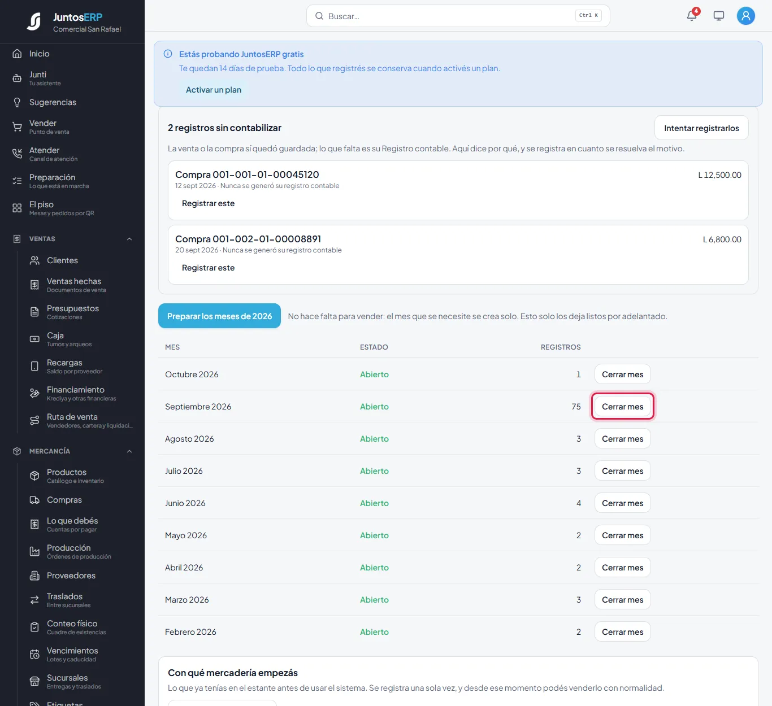Close month Septiembre 2026 with Cerrar mes
The width and height of the screenshot is (772, 706).
click(623, 407)
